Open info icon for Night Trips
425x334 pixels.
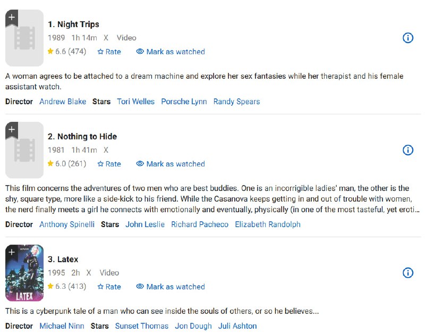pos(408,38)
